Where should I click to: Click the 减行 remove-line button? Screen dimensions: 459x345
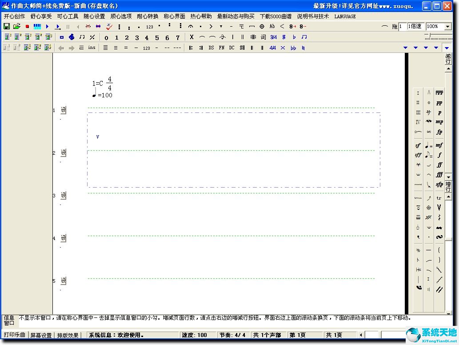[x=448, y=59]
